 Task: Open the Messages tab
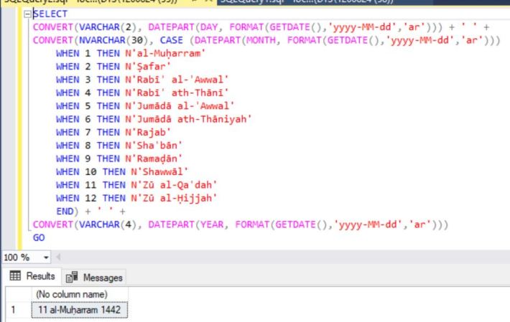point(94,277)
